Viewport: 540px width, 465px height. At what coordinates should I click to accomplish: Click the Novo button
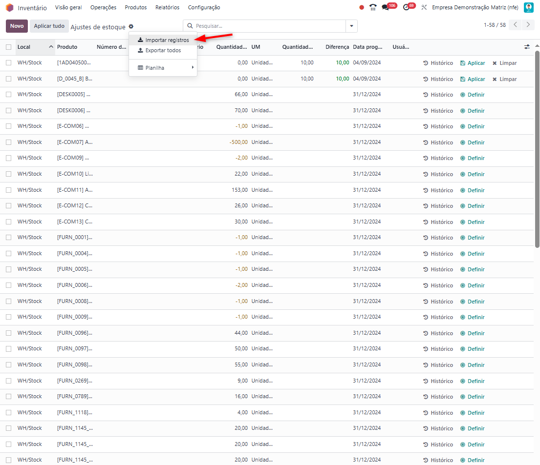[17, 26]
